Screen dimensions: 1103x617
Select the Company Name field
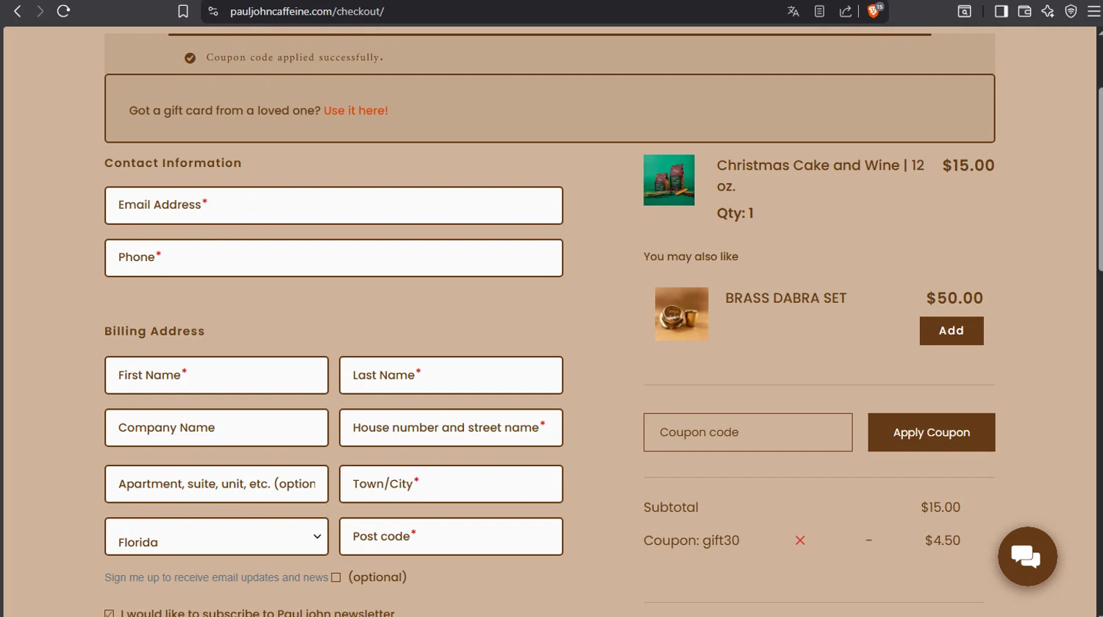[x=217, y=427]
